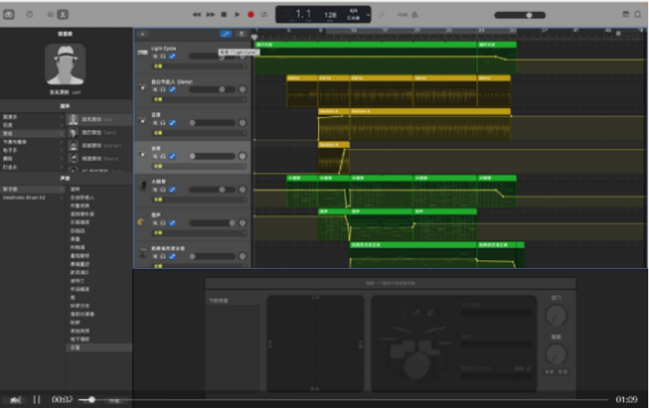
Task: Pause the video at bottom left
Action: [36, 399]
